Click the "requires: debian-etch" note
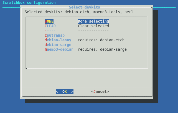178x113 pixels. click(101, 40)
